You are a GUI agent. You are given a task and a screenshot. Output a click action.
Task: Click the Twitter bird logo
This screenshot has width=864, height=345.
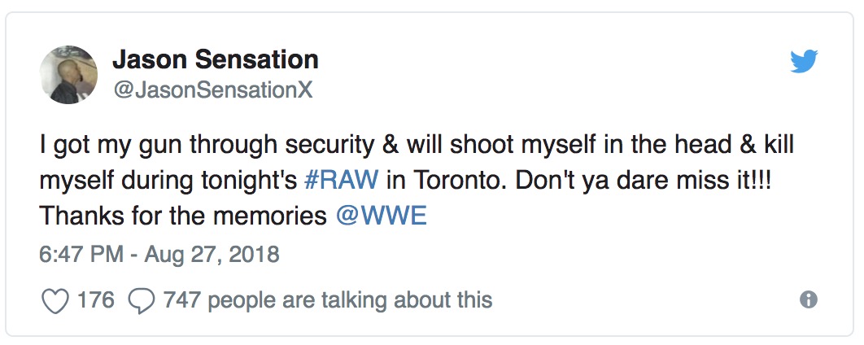pyautogui.click(x=805, y=62)
